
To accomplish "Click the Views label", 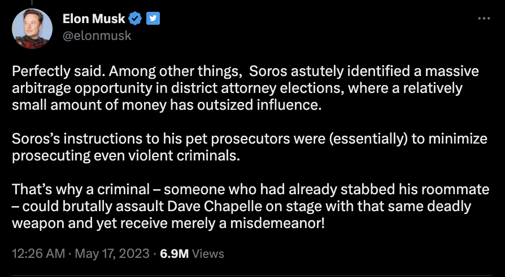I will [208, 254].
